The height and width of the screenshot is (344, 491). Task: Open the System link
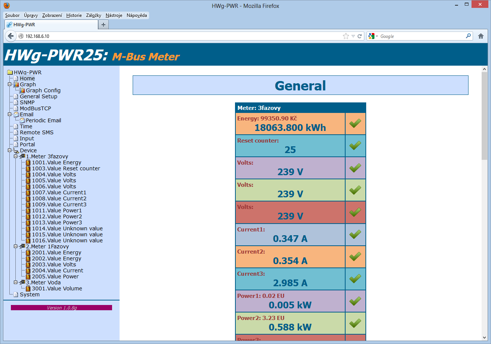(30, 294)
